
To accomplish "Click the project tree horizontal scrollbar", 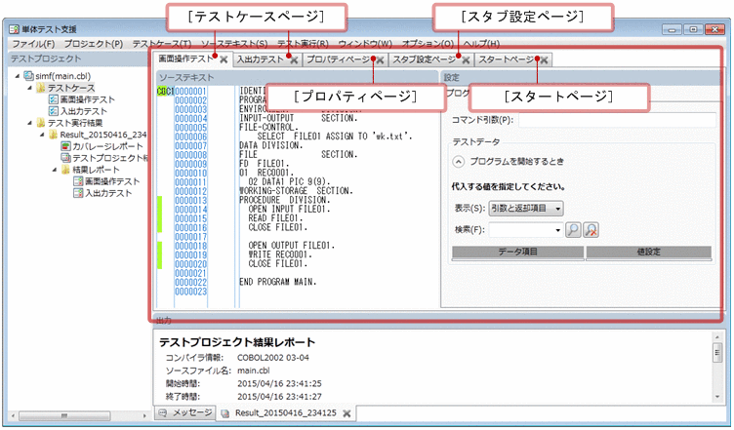I will tap(64, 415).
